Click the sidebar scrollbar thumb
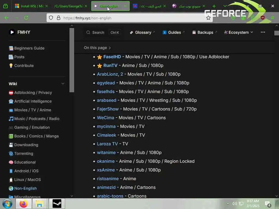 [72, 60]
